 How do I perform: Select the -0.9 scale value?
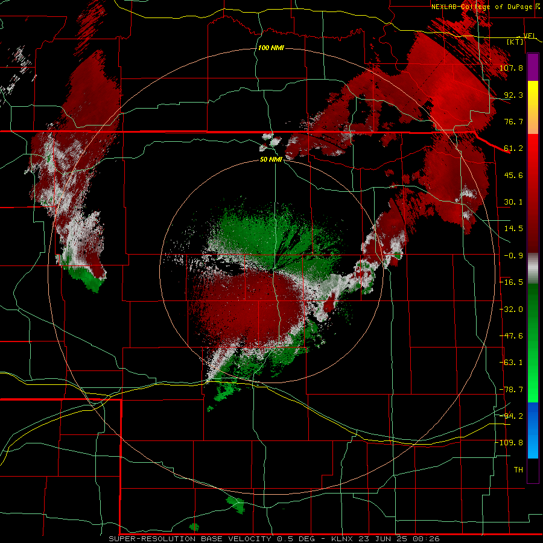(513, 256)
